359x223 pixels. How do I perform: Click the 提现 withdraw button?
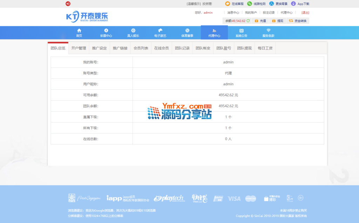pyautogui.click(x=278, y=21)
